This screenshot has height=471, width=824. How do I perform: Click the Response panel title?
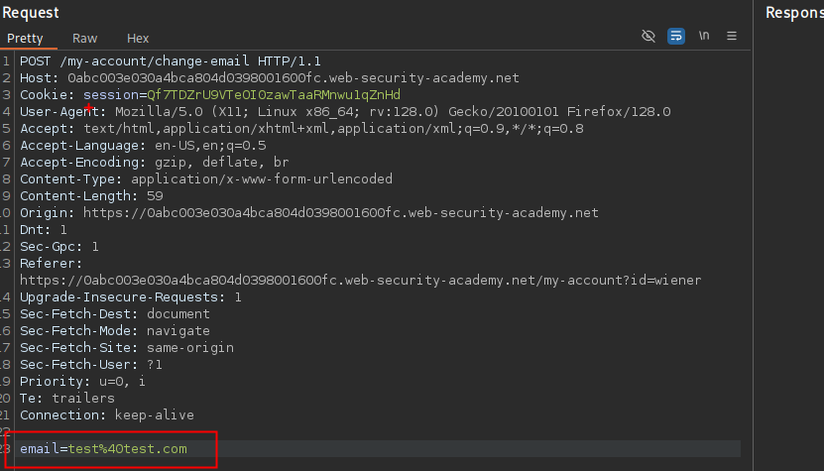(x=793, y=13)
